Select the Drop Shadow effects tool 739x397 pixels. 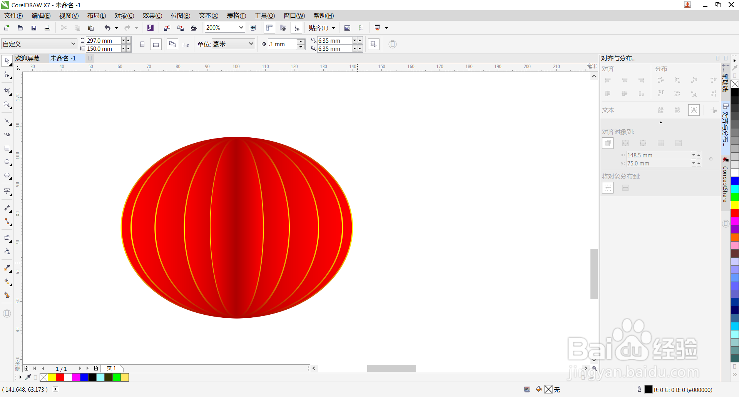(7, 238)
